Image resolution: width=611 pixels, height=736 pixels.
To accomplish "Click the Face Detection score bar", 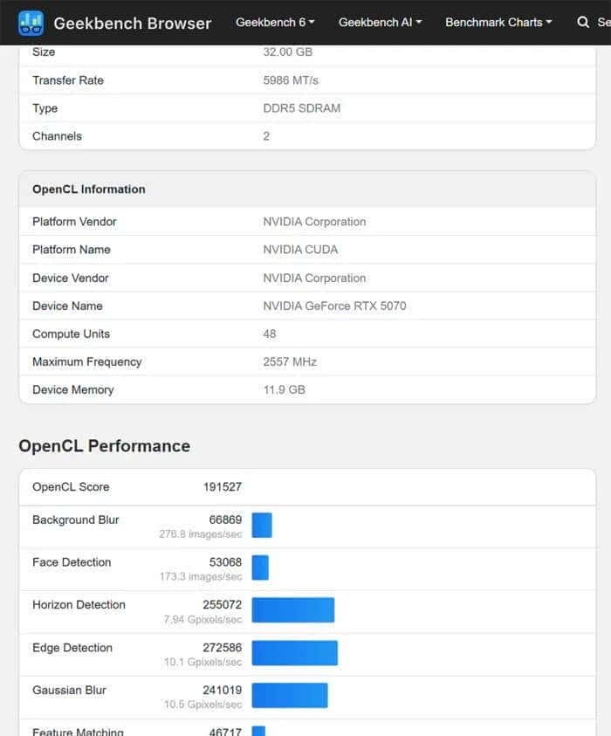I will (x=260, y=568).
